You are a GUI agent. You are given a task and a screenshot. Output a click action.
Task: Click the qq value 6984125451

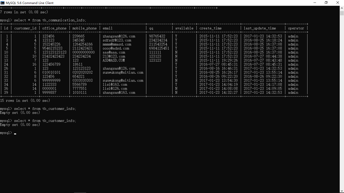coord(159,48)
